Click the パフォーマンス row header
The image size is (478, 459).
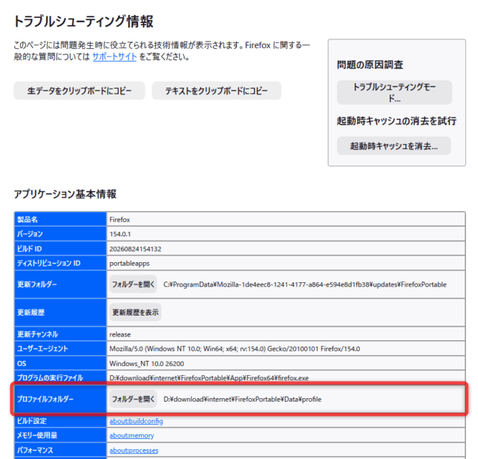pos(60,450)
